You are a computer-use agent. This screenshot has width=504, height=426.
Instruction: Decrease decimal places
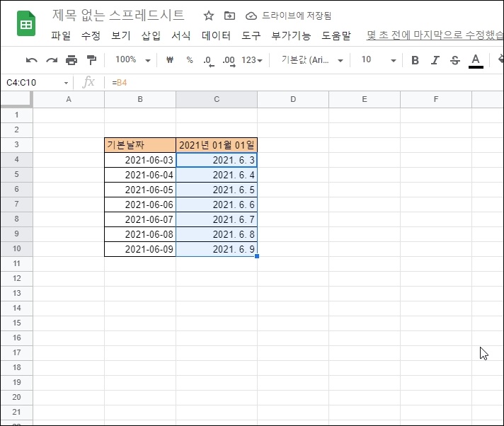click(x=209, y=61)
